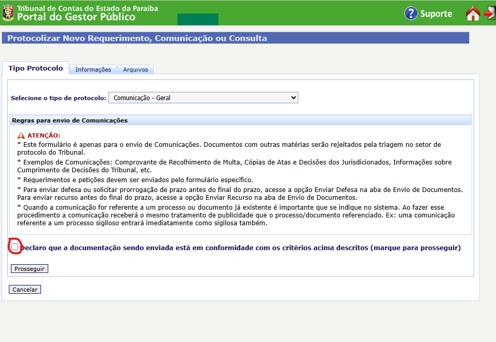Image resolution: width=496 pixels, height=342 pixels.
Task: Click the 'Regras para envio de Comunicações' panel header
Action: [x=240, y=120]
